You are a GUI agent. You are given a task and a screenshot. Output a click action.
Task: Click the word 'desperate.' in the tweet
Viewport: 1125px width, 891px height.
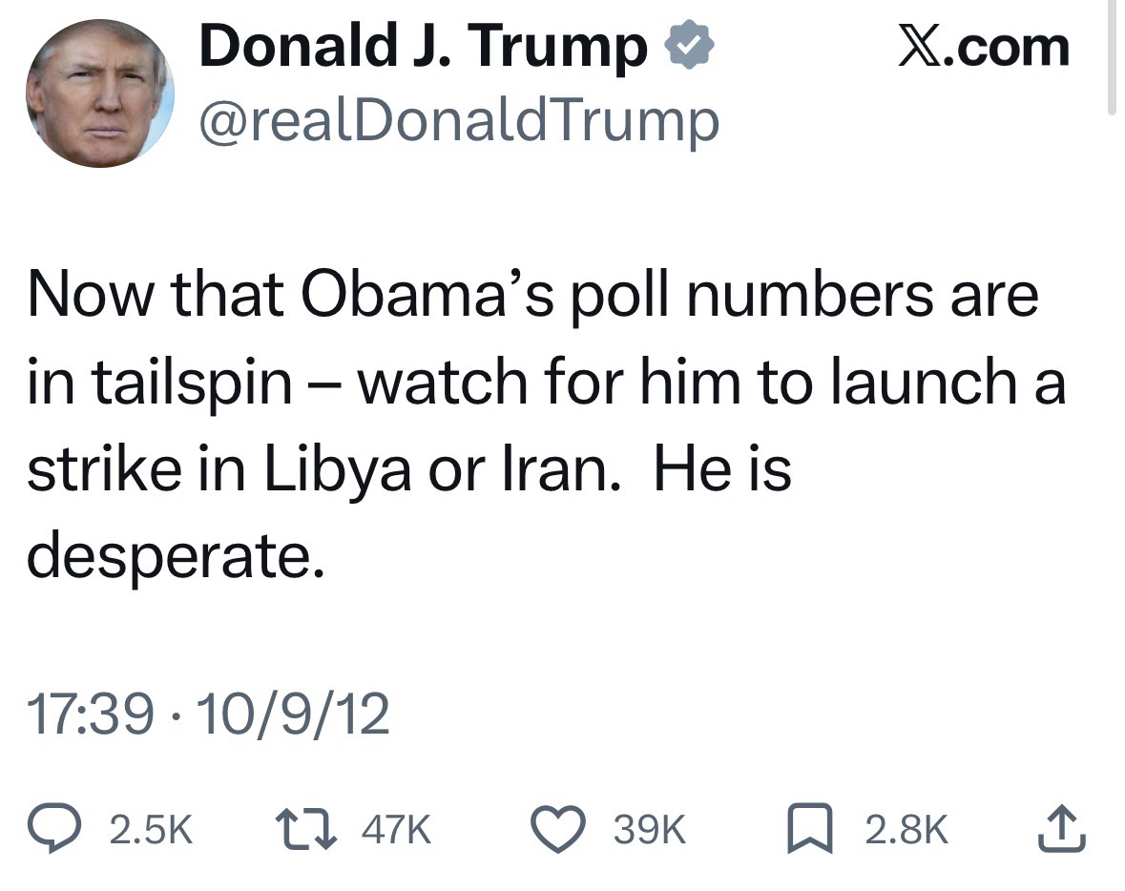pyautogui.click(x=175, y=558)
